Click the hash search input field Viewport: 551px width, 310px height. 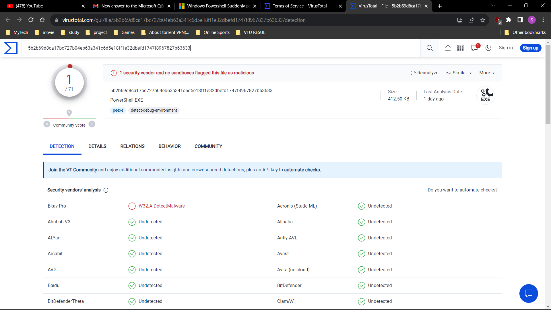click(221, 48)
